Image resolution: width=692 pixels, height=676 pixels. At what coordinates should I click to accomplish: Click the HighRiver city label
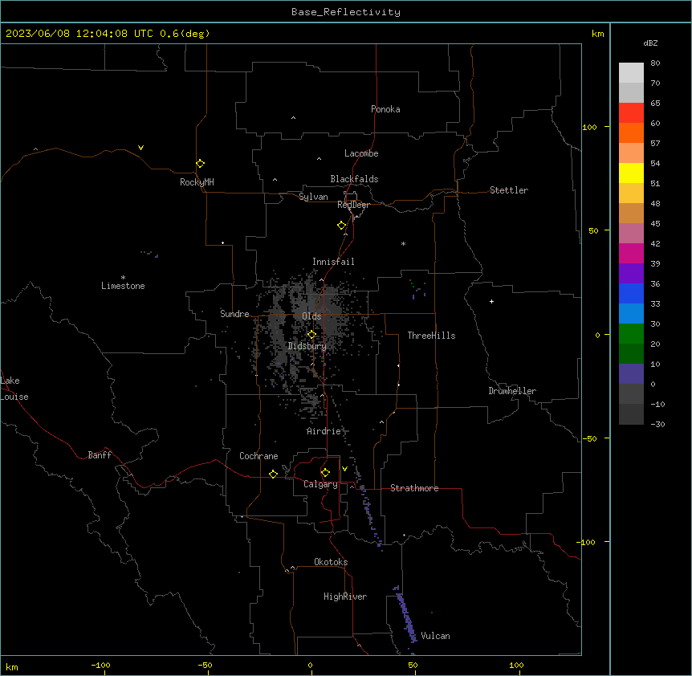[x=345, y=597]
